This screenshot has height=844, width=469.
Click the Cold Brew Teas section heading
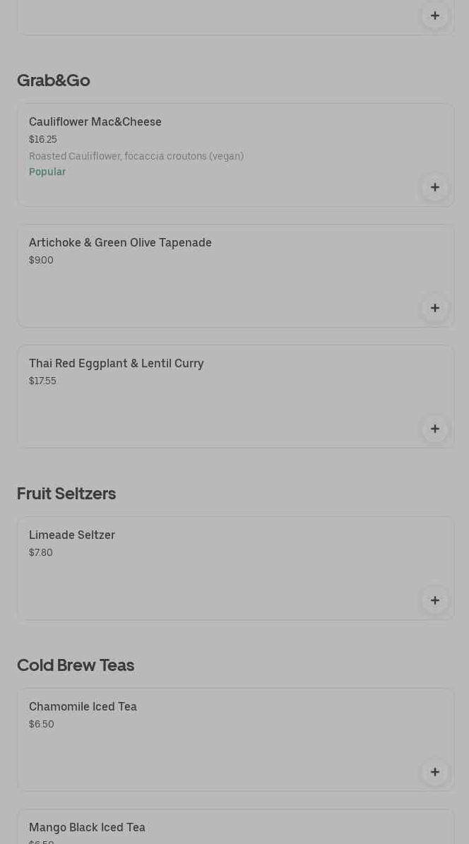pos(76,665)
